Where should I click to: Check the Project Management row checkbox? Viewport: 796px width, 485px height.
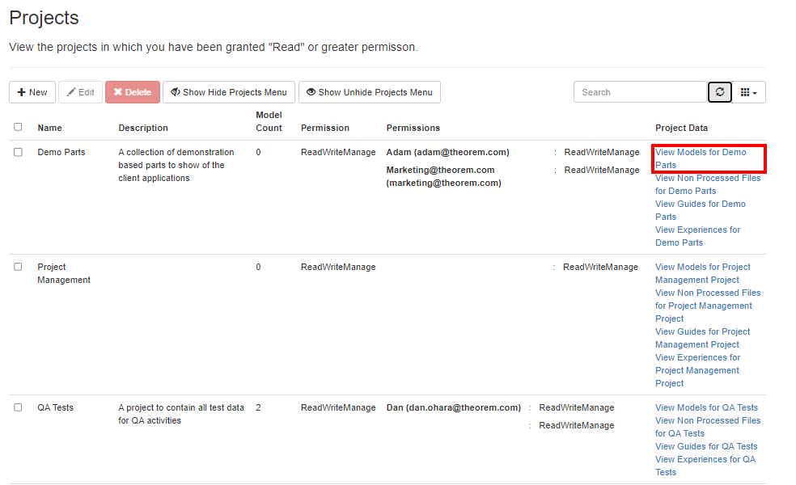pos(18,267)
